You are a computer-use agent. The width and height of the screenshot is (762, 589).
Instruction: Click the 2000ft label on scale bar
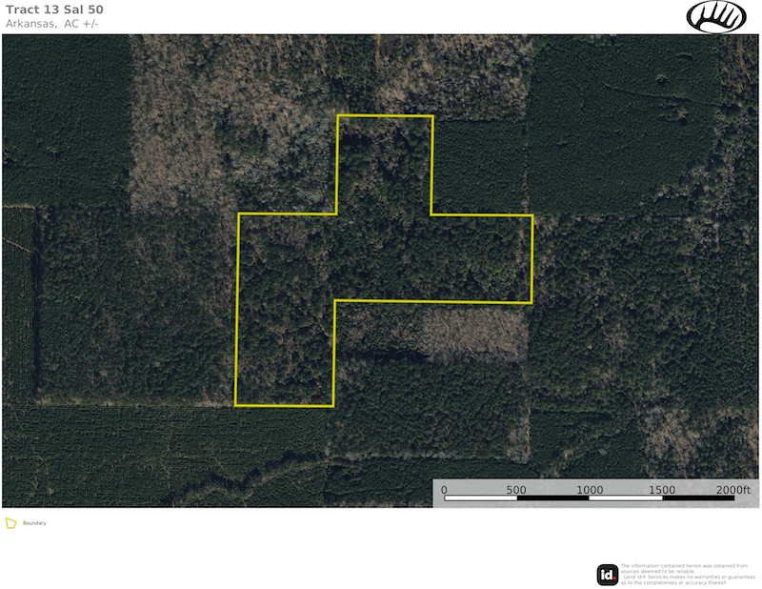(x=732, y=490)
